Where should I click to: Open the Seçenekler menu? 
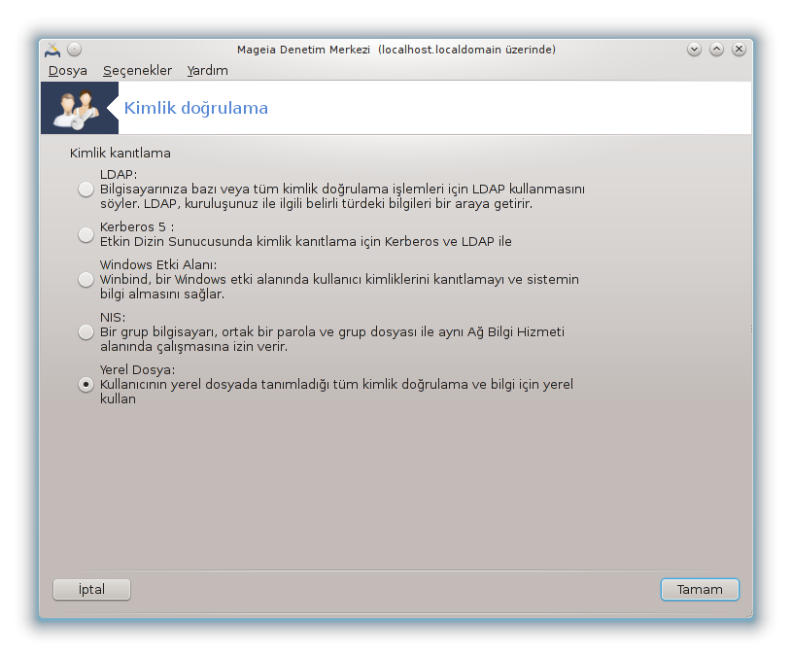tap(137, 71)
